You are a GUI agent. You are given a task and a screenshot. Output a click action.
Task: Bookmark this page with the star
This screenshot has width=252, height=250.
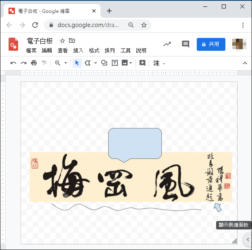[144, 25]
